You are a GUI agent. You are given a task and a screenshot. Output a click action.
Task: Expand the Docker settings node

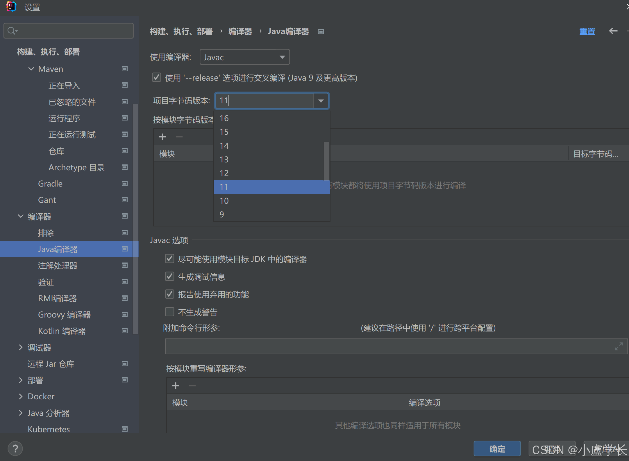pos(21,396)
